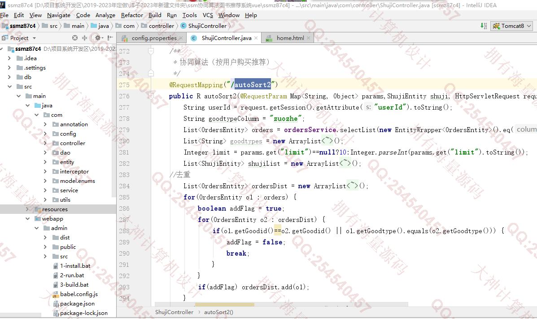
Task: Click the "zuozhe" string on line 278
Action: click(x=286, y=119)
